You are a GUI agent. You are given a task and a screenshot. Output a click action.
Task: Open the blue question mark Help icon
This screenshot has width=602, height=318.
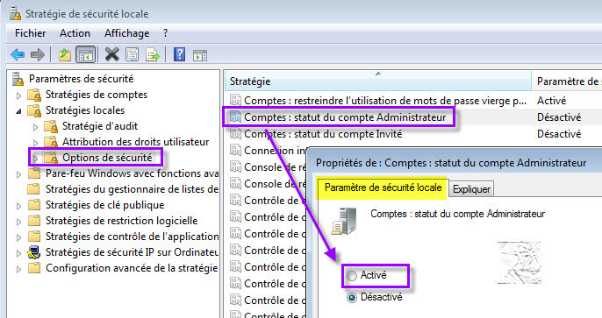click(179, 54)
